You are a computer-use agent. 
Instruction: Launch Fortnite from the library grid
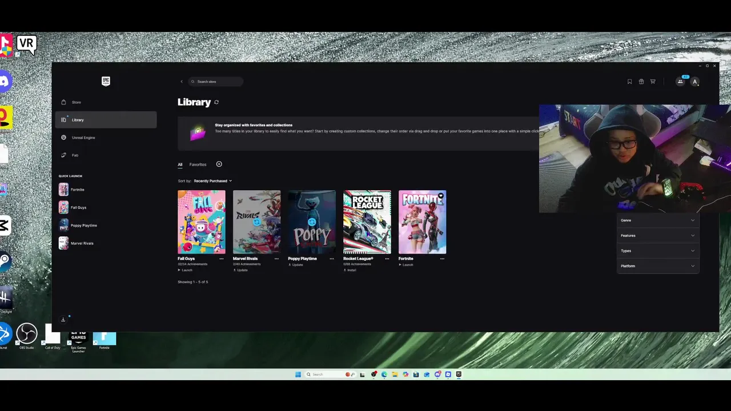406,265
